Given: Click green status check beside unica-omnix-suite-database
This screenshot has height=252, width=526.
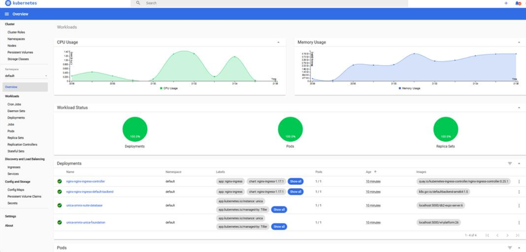Looking at the screenshot, I should coord(60,205).
